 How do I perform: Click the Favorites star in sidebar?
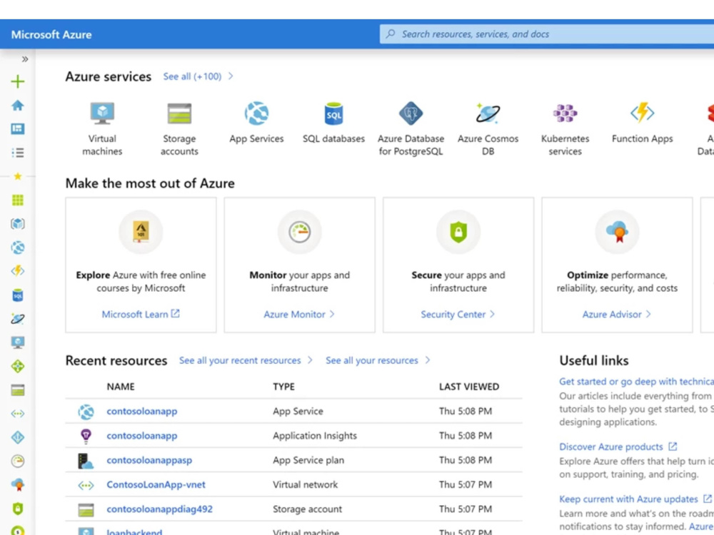pyautogui.click(x=18, y=176)
